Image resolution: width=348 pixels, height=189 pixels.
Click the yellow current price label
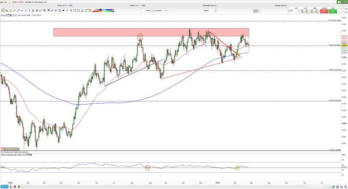(344, 46)
